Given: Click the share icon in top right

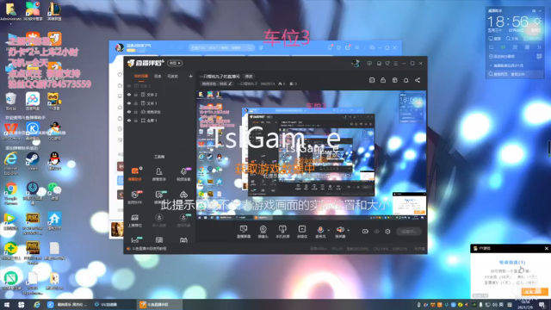Looking at the screenshot, I should [x=418, y=80].
